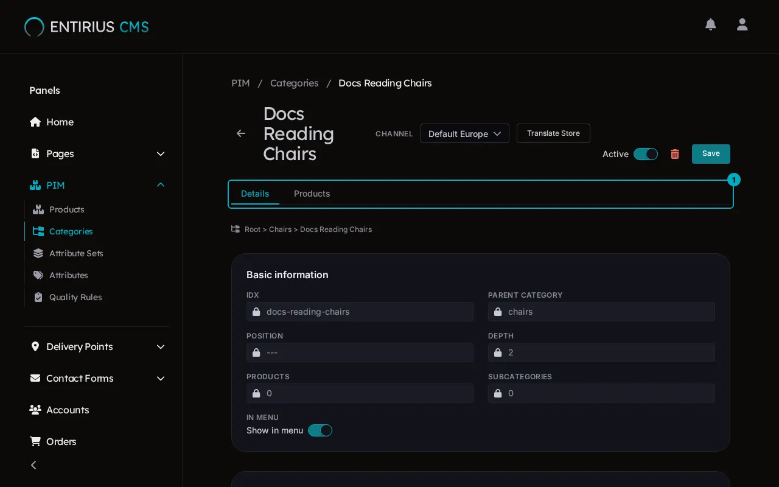Click the Subcategories field showing 0
779x487 pixels.
click(x=601, y=393)
